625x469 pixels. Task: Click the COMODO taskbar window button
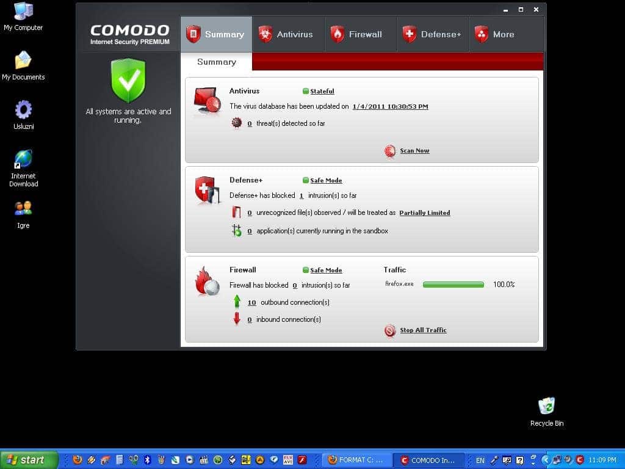[429, 460]
